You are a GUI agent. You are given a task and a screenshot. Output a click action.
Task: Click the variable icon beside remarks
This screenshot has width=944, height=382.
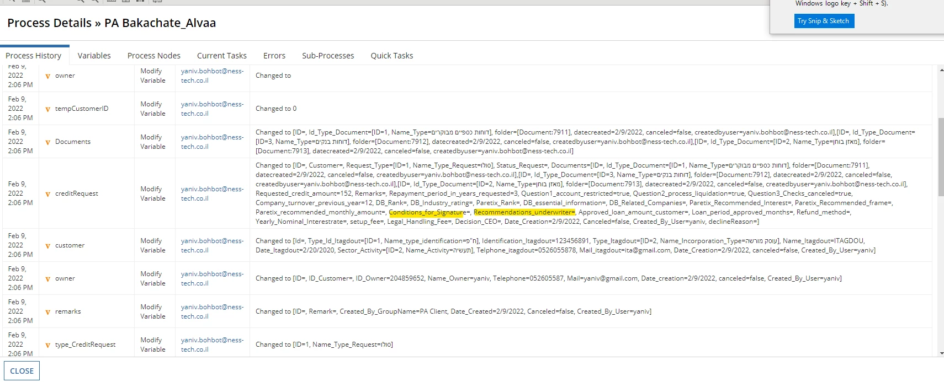tap(47, 312)
